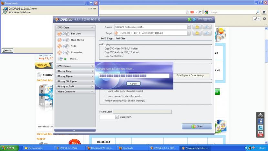268x151 pixels.
Task: Bookmark page using the star icon
Action: tap(187, 12)
